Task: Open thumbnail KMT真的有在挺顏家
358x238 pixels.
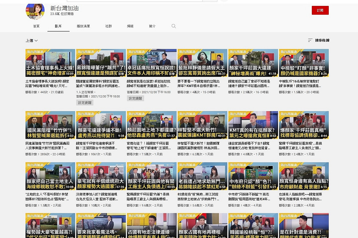Action: click(253, 125)
